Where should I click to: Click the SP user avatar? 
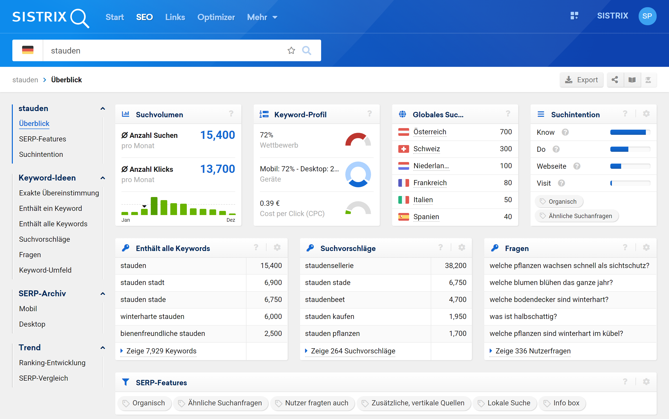tap(647, 16)
